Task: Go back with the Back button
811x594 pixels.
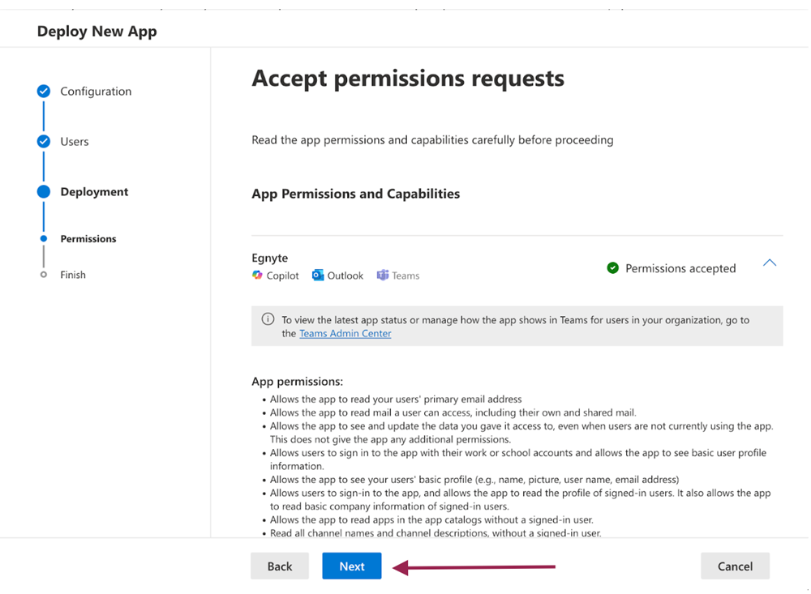Action: tap(280, 566)
